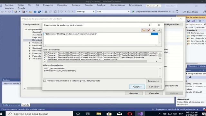Click the volume icon in system tray

[175, 114]
